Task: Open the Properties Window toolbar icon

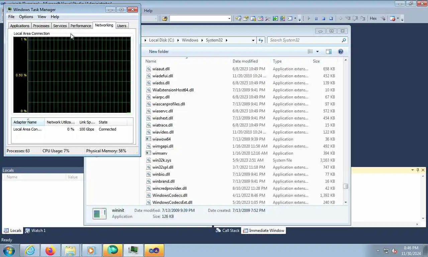Action: (x=246, y=18)
